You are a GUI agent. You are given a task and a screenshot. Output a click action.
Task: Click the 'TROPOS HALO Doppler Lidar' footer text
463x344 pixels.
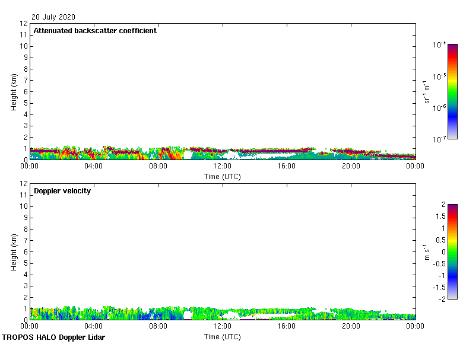coord(53,337)
